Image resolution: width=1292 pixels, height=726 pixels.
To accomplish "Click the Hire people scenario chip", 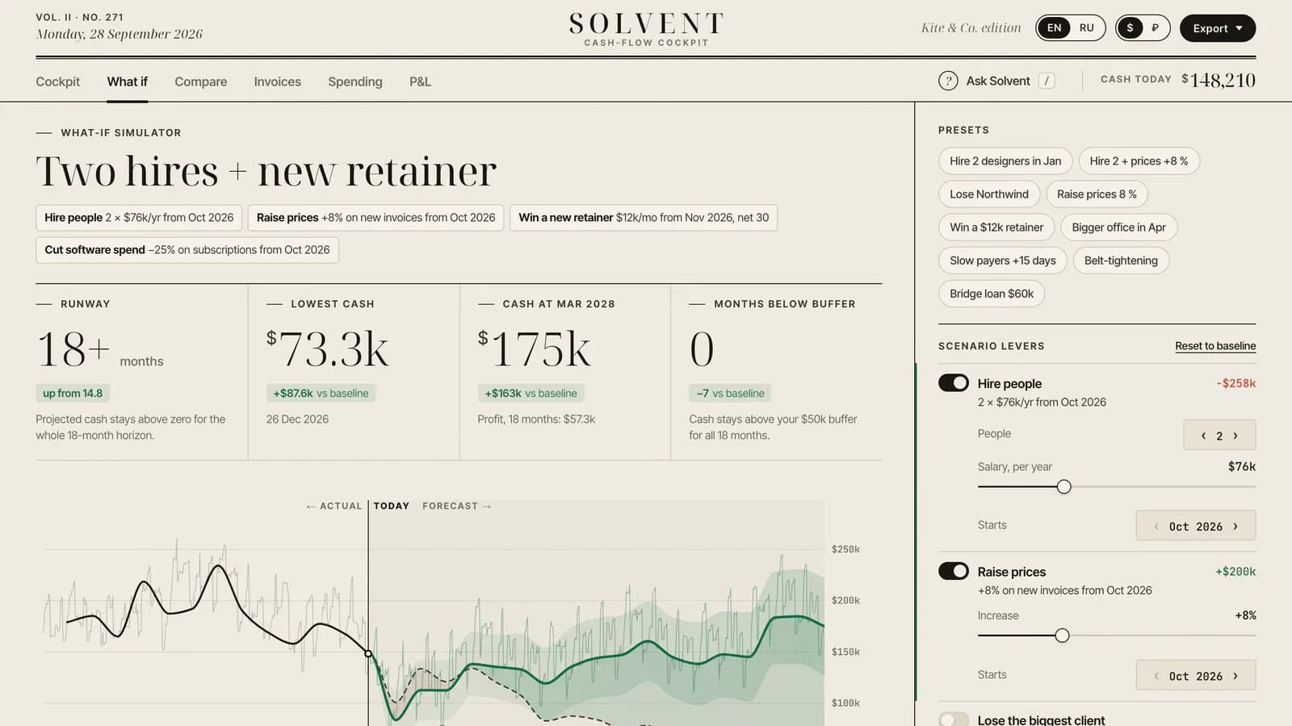I will point(139,218).
